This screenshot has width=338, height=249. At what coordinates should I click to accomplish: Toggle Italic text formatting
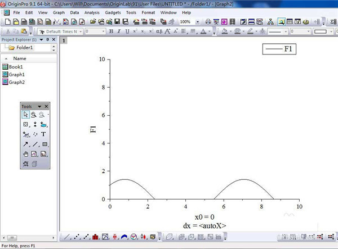click(119, 31)
